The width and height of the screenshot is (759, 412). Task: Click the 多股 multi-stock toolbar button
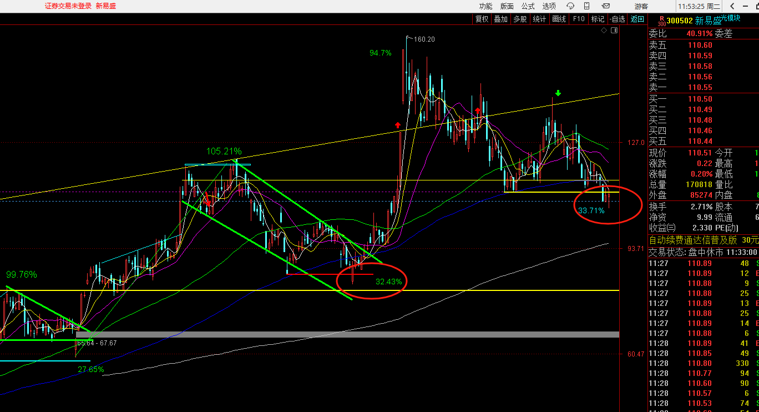[x=520, y=19]
